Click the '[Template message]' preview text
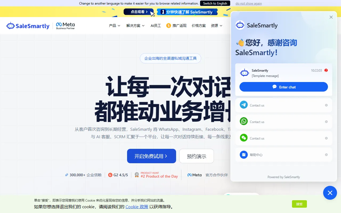Viewport: 341px width, 213px height. click(265, 76)
